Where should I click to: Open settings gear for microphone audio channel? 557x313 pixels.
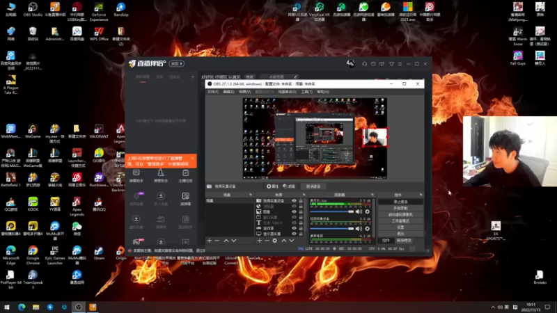point(368,212)
